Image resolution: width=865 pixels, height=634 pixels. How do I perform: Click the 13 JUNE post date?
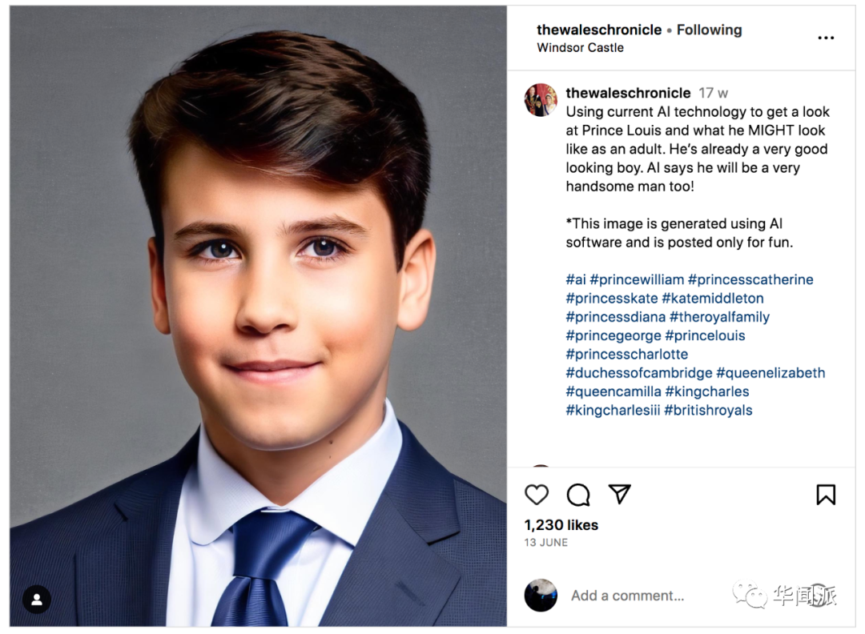(x=546, y=543)
